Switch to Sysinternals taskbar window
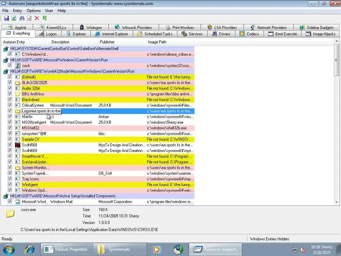Image resolution: width=341 pixels, height=256 pixels. tap(120, 249)
